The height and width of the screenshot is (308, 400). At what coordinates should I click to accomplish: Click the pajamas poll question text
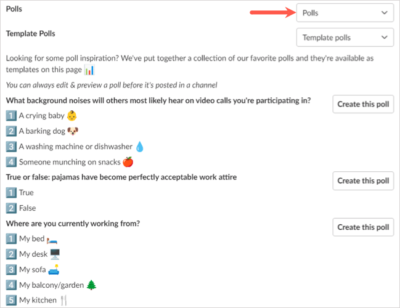pyautogui.click(x=121, y=177)
